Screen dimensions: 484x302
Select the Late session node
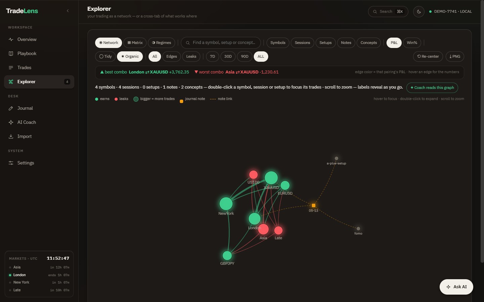(x=278, y=230)
